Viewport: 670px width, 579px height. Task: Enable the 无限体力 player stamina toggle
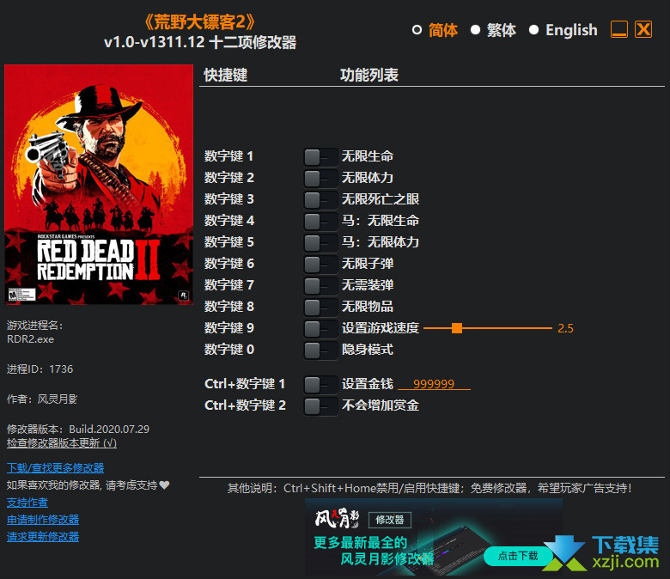(x=320, y=178)
